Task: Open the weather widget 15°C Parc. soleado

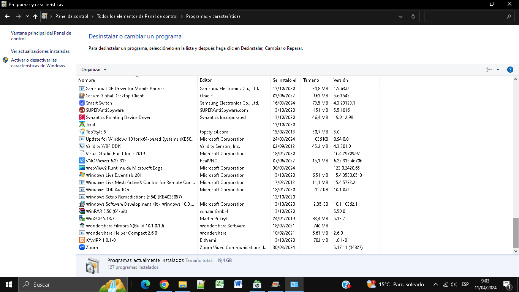Action: [x=395, y=284]
